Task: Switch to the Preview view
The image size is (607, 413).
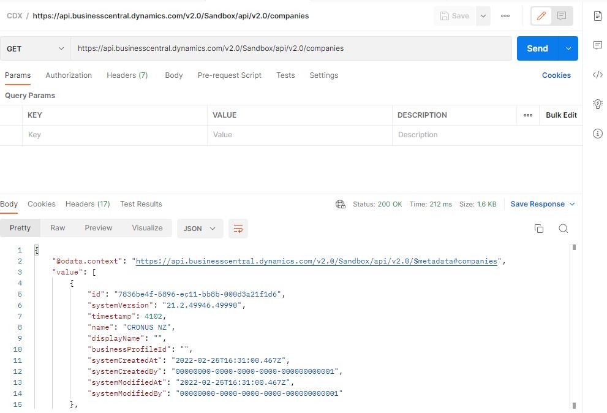Action: (x=99, y=228)
